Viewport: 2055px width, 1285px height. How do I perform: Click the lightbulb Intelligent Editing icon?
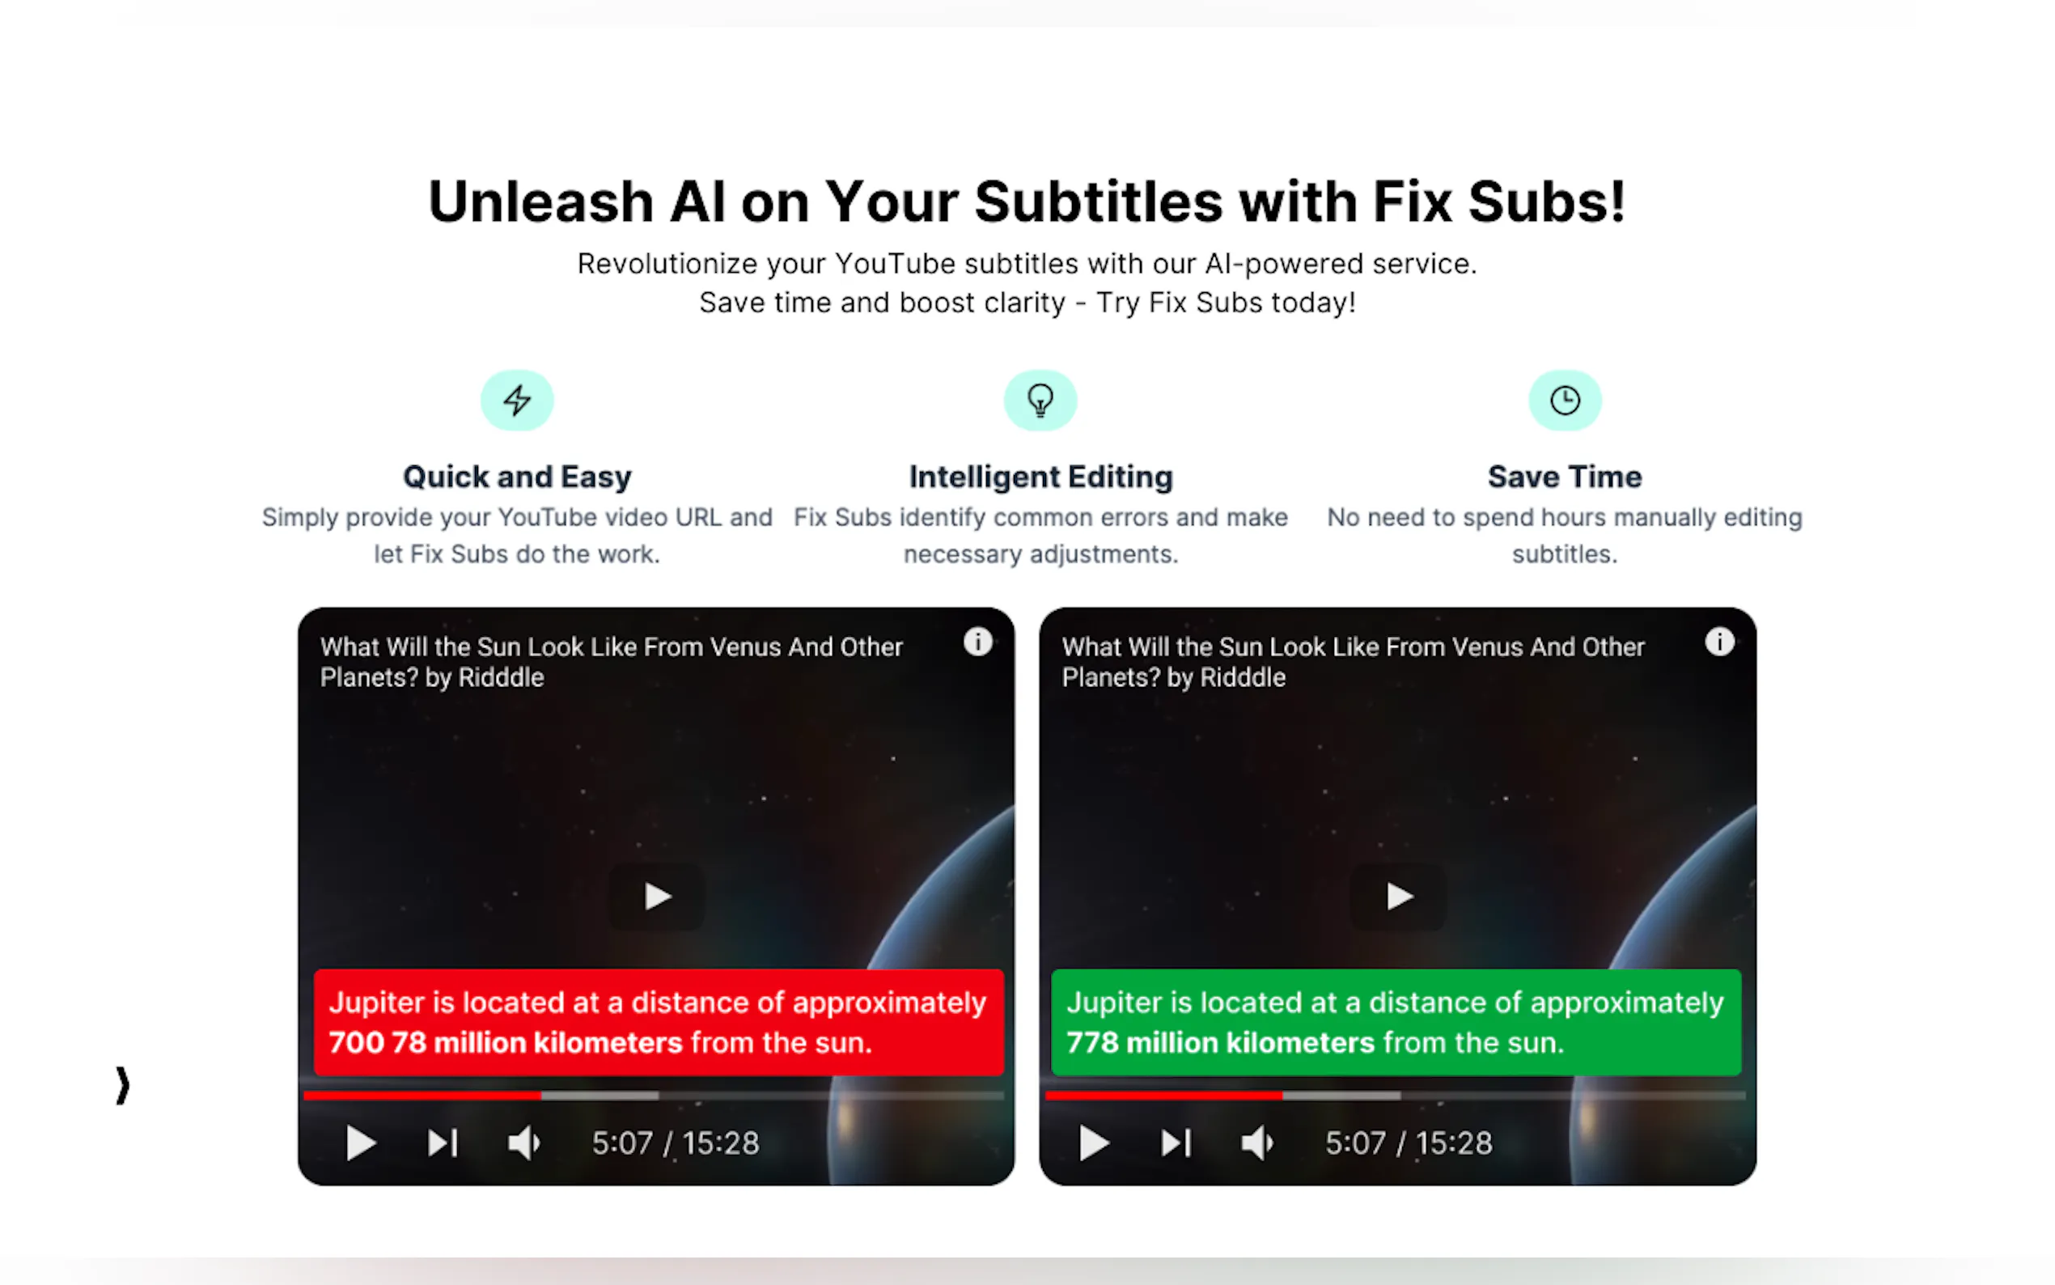tap(1040, 401)
